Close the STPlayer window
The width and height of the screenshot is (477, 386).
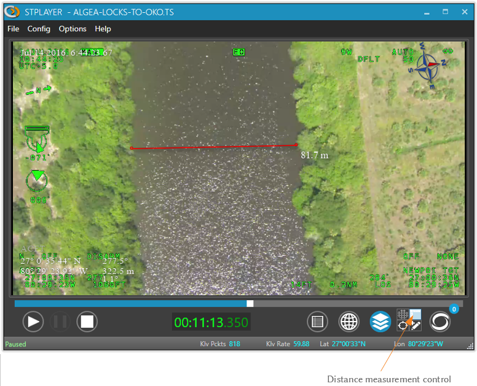coord(465,12)
